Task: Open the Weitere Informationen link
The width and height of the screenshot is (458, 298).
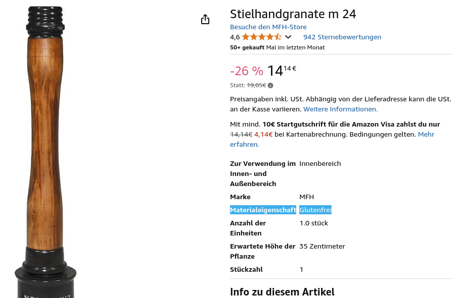Action: [340, 109]
